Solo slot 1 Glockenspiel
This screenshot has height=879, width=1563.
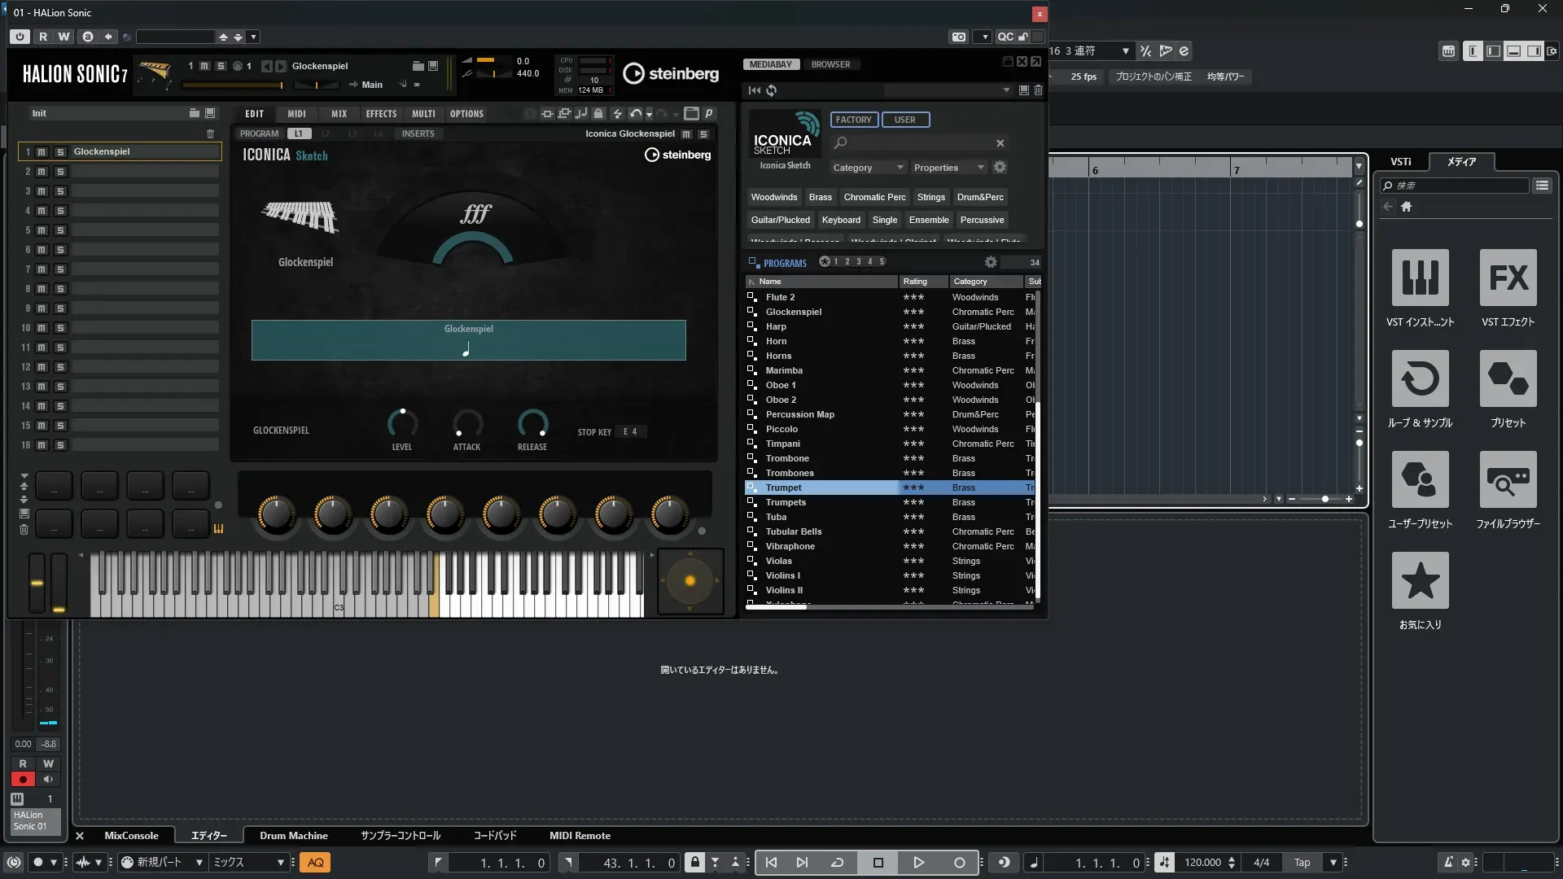(59, 152)
